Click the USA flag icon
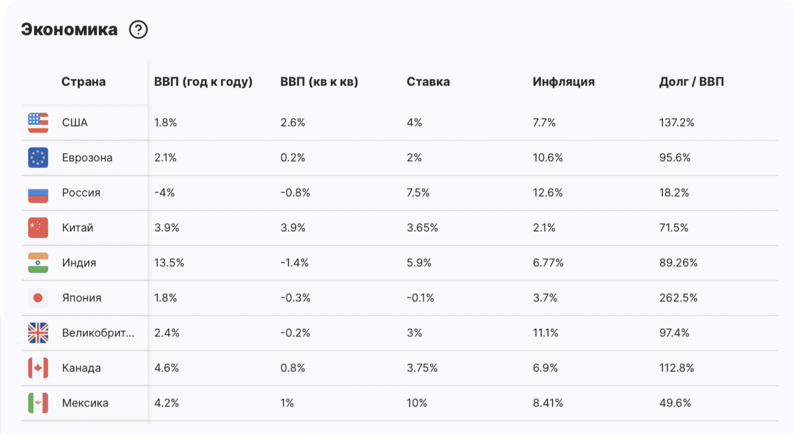794x435 pixels. (x=38, y=122)
